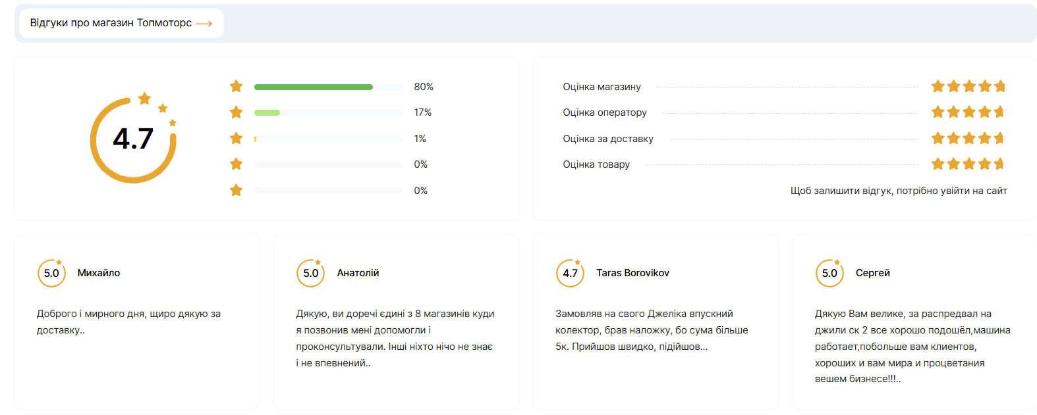The width and height of the screenshot is (1037, 415).
Task: Click the 4.7 overall rating circle
Action: (134, 139)
